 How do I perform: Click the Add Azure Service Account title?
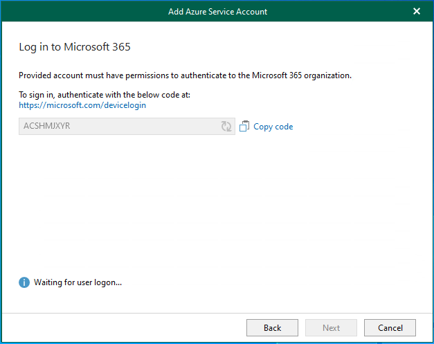tap(217, 11)
